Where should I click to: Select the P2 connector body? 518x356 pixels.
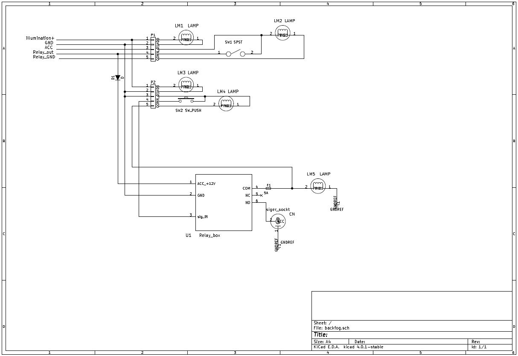pyautogui.click(x=153, y=96)
